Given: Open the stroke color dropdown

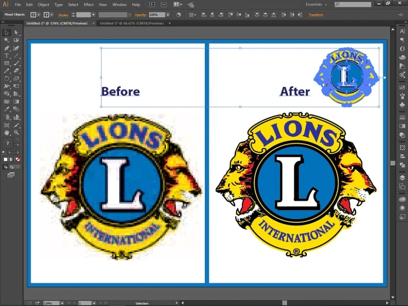Looking at the screenshot, I should coord(52,15).
